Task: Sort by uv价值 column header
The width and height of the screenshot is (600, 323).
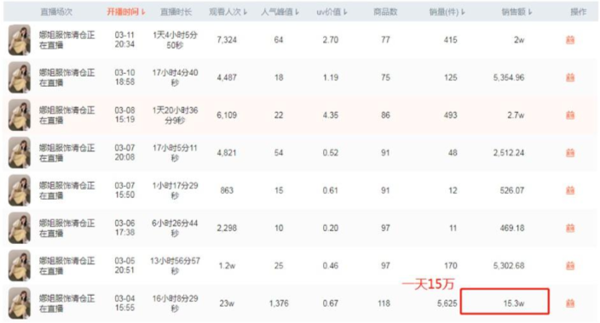Action: pyautogui.click(x=332, y=12)
